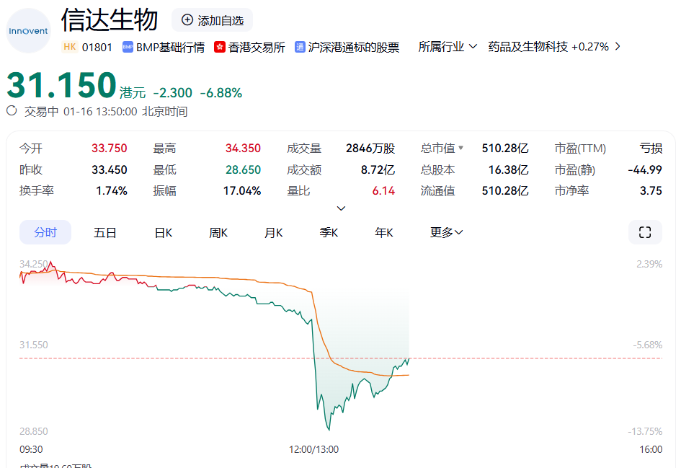Switch to the 周K tab
The width and height of the screenshot is (681, 468).
[x=218, y=232]
